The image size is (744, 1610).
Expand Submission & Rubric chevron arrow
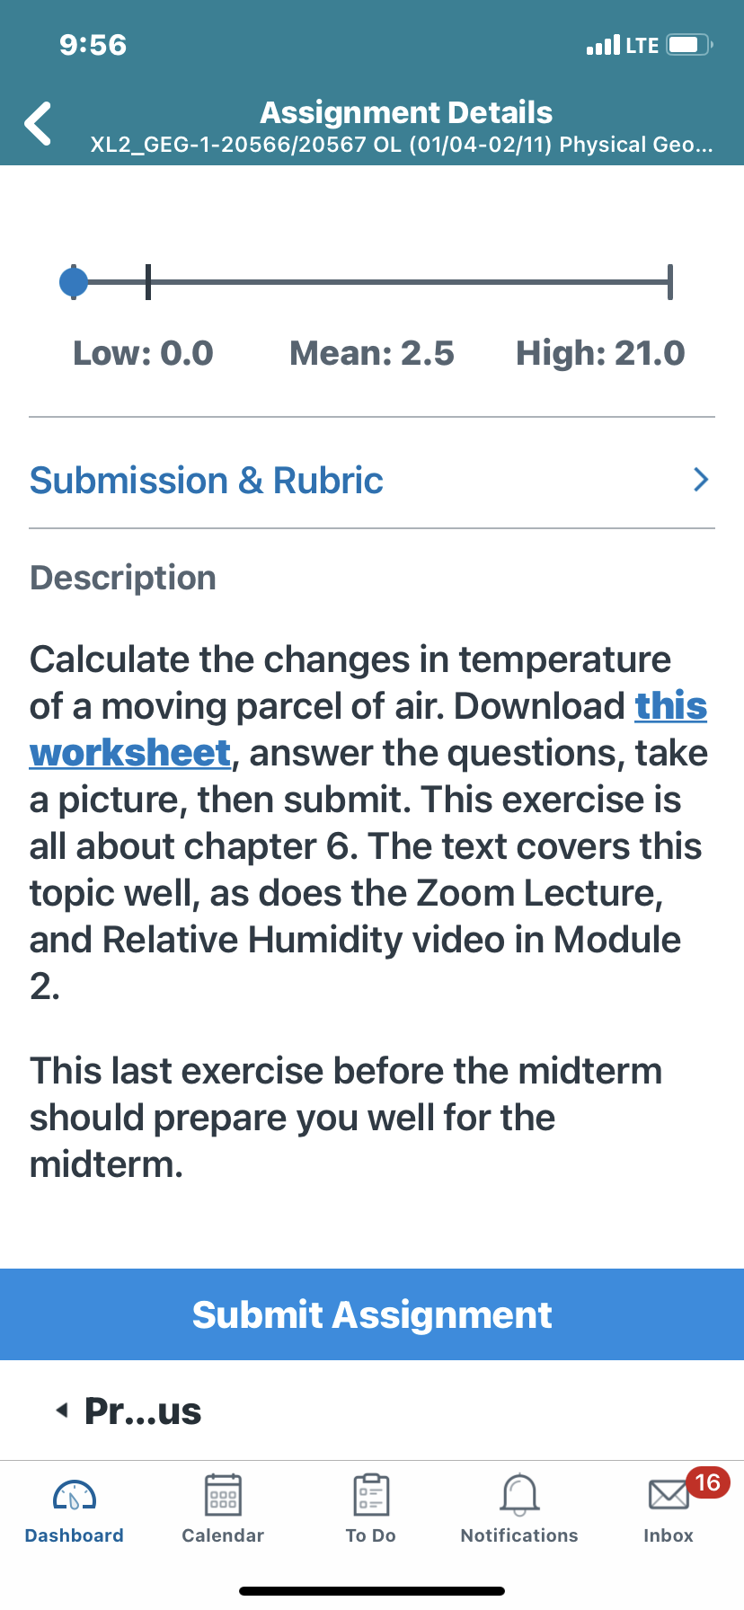pyautogui.click(x=702, y=480)
